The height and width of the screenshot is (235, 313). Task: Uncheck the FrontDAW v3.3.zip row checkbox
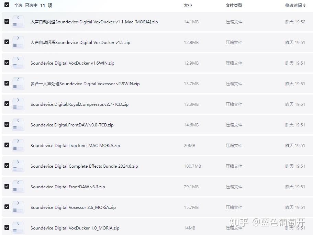pos(7,186)
